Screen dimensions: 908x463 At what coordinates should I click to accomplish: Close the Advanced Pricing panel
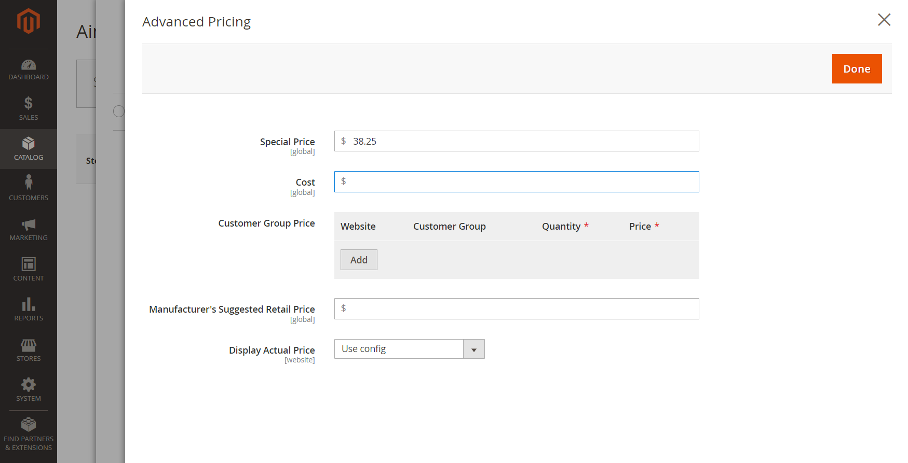pyautogui.click(x=884, y=20)
